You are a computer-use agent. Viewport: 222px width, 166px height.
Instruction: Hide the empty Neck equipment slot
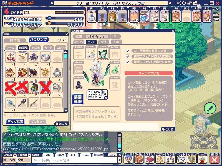[115, 54]
